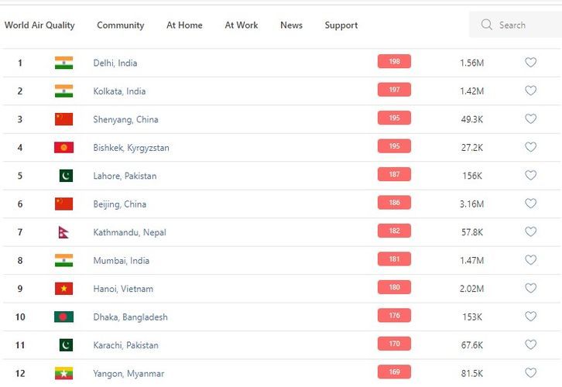Viewport: 562px width, 387px height.
Task: Click the India flag beside Kolkata
Action: coord(63,91)
